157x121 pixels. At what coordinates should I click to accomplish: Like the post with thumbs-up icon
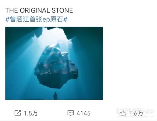coord(123,113)
